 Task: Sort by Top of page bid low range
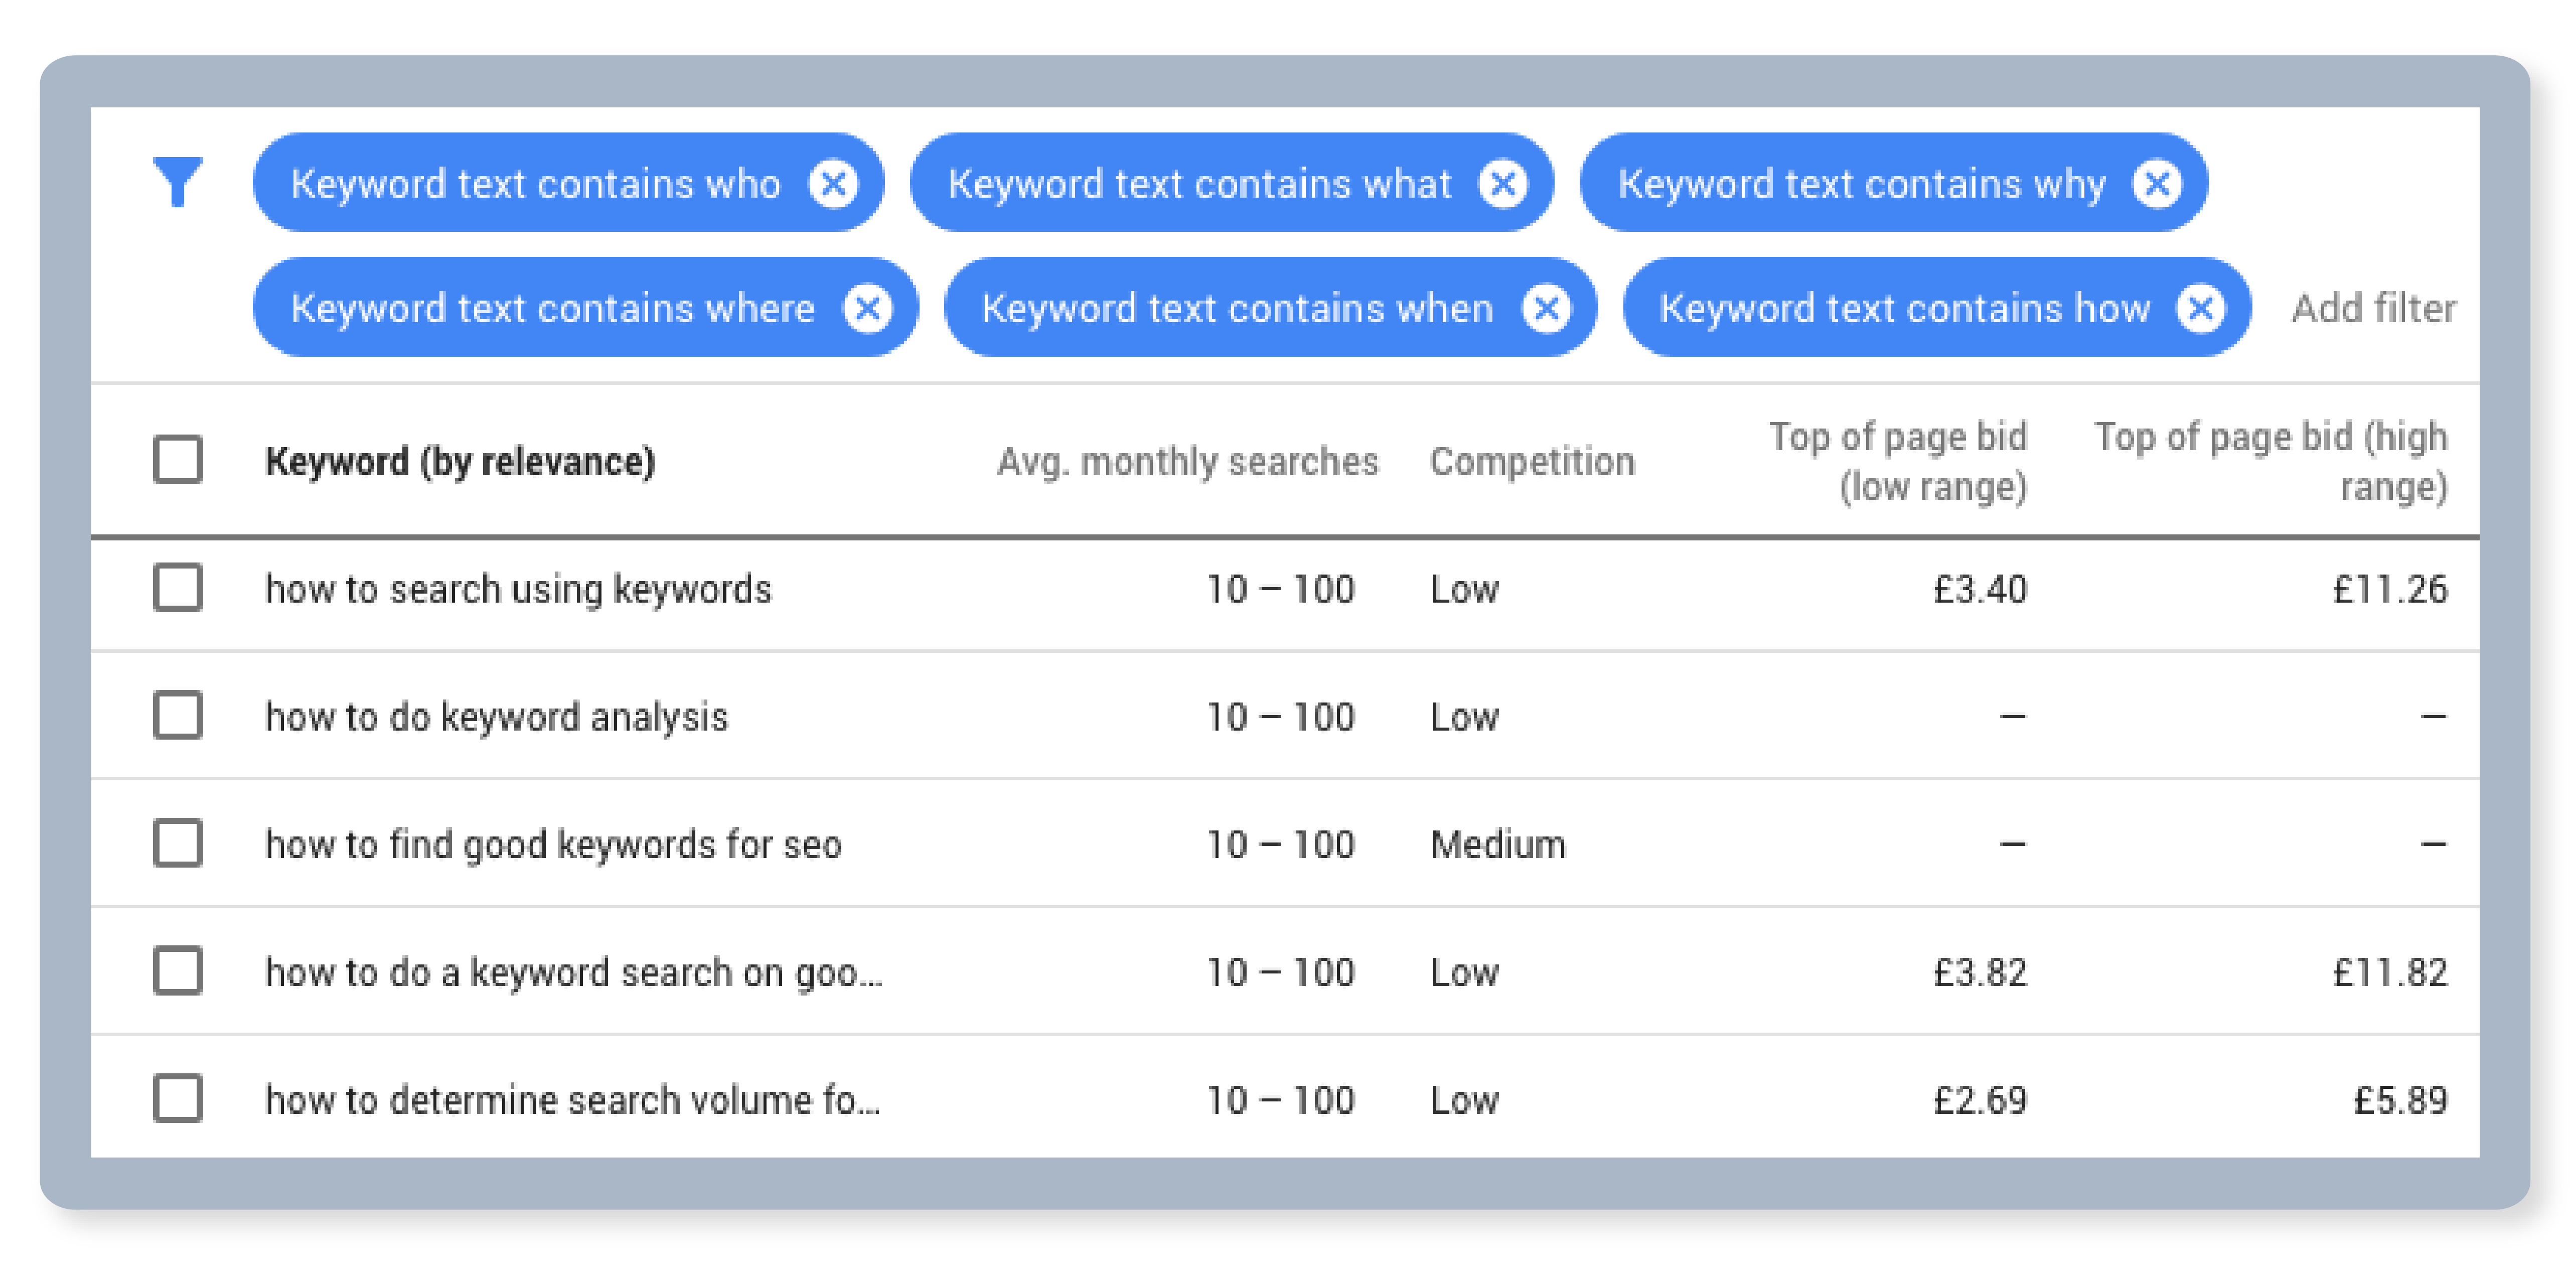[1898, 461]
